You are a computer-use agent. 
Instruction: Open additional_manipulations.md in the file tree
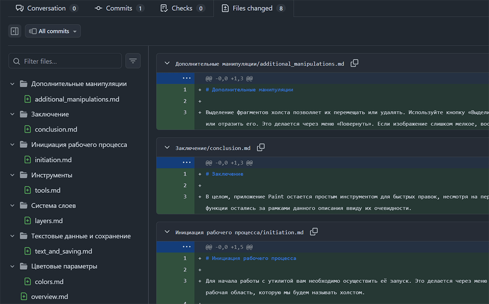(77, 99)
